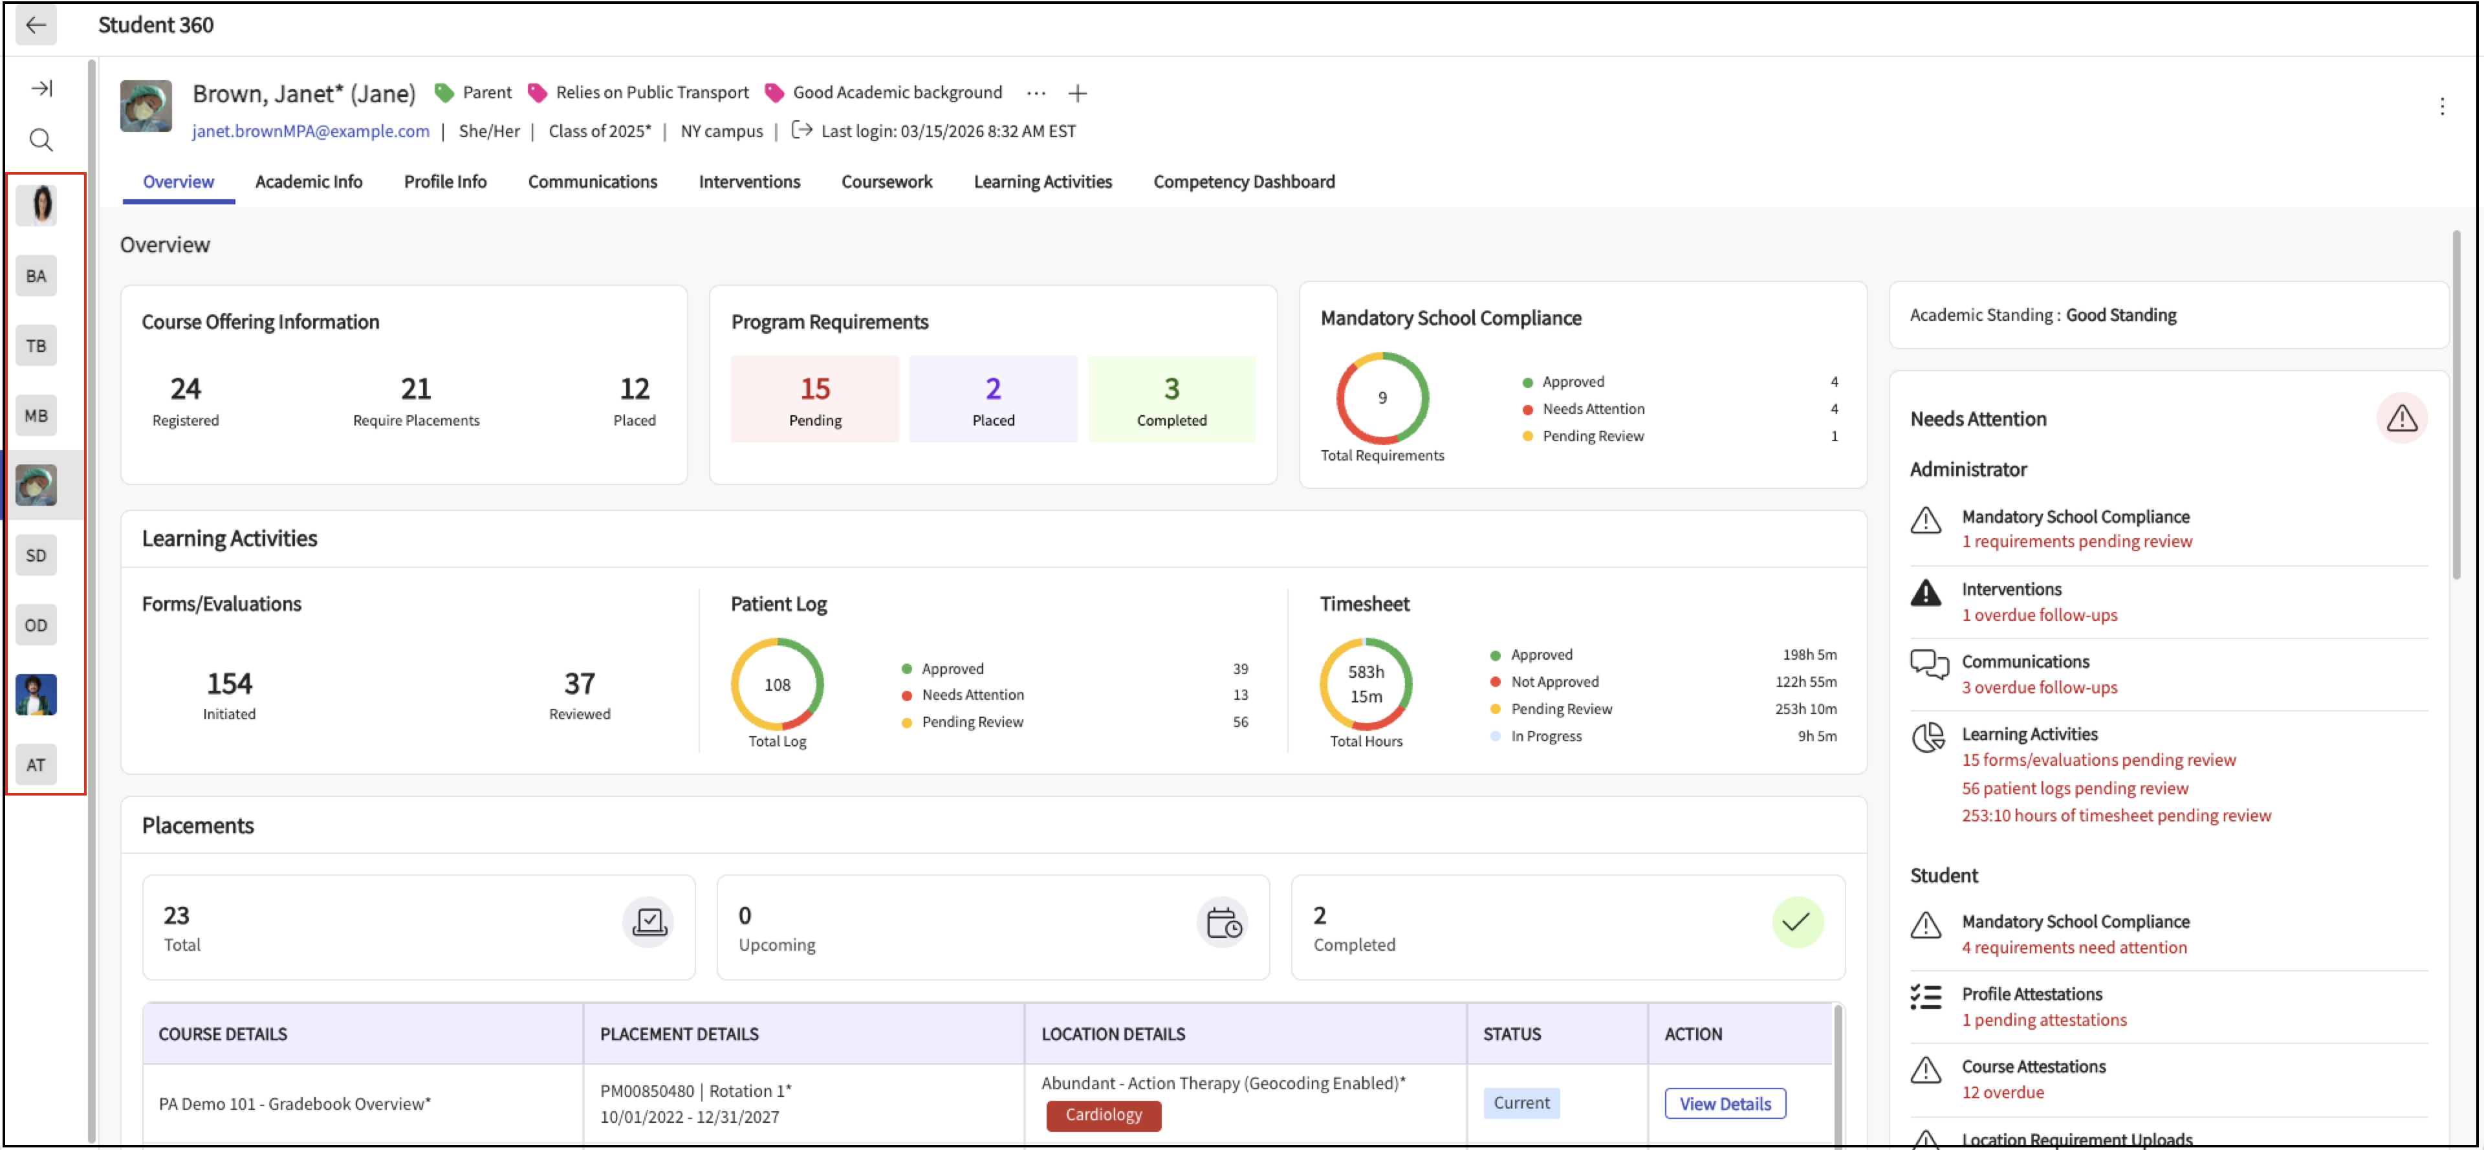The width and height of the screenshot is (2484, 1150).
Task: Select the OD student initials in sidebar
Action: (x=37, y=625)
